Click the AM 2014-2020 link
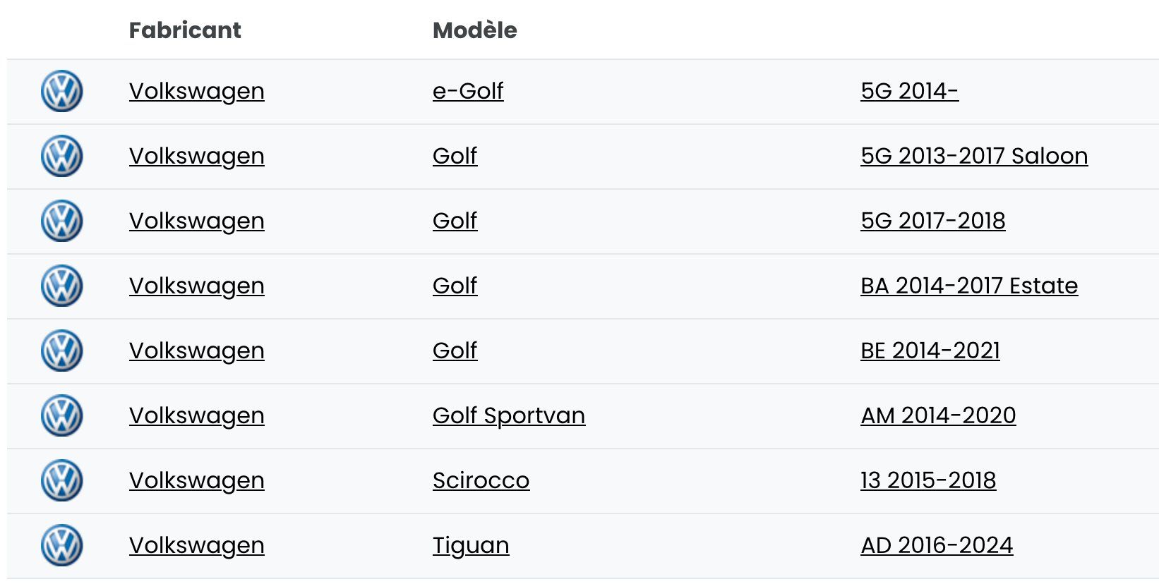The height and width of the screenshot is (584, 1159). [938, 415]
